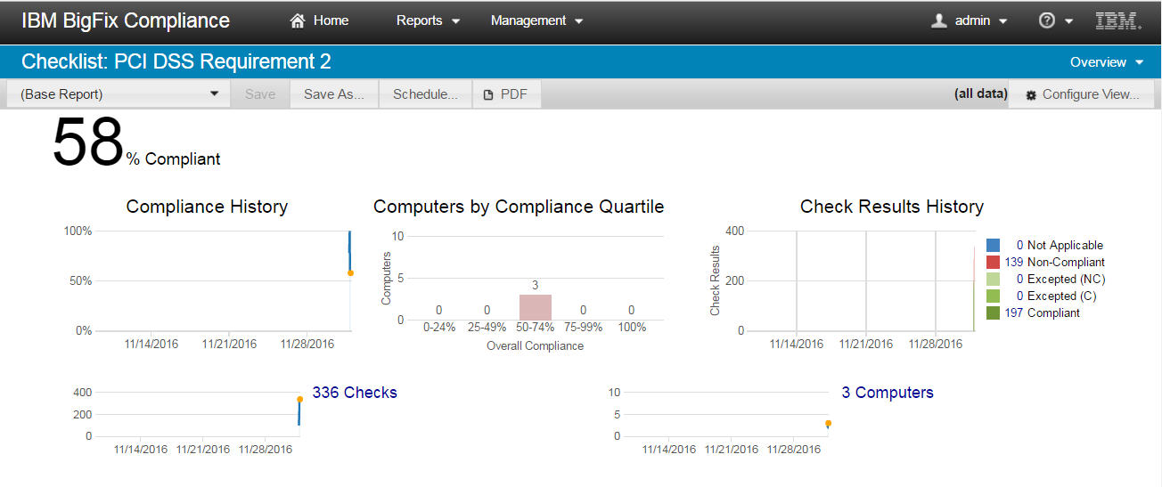Open the Reports dropdown menu
Screen dimensions: 1162x487
[428, 20]
